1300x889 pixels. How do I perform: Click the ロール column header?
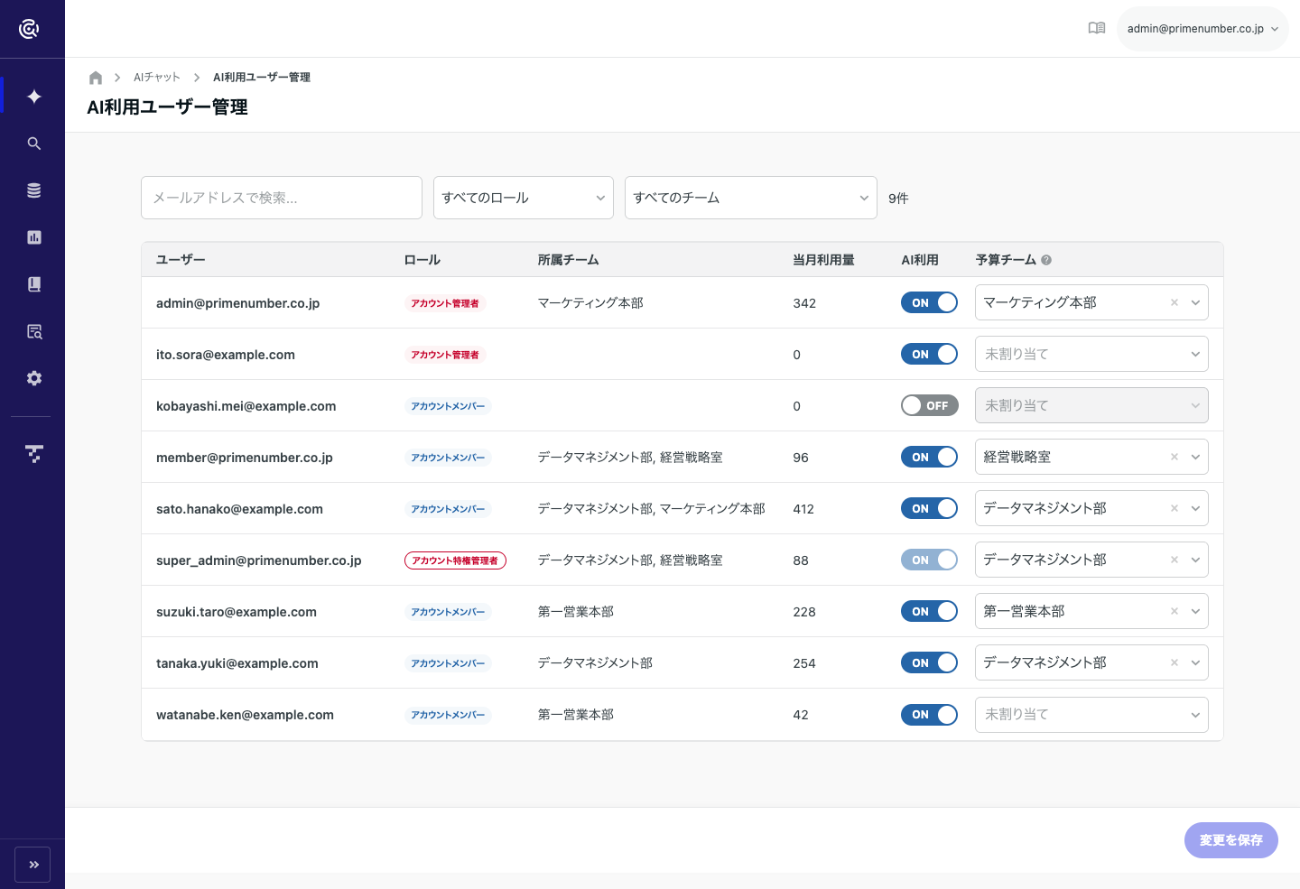point(422,260)
